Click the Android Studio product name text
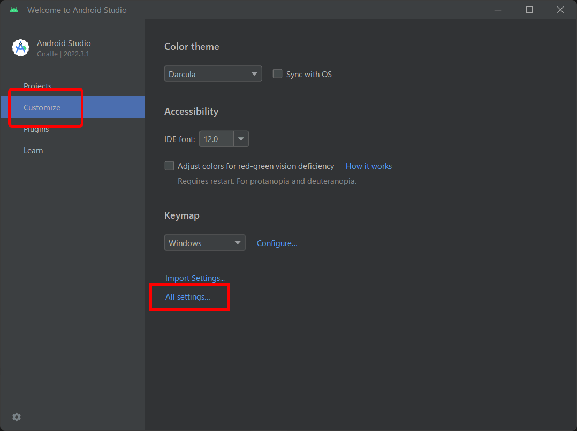The image size is (577, 431). (x=64, y=43)
